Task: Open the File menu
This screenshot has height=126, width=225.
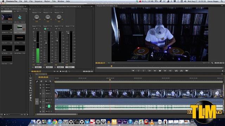Action: [x=21, y=1]
